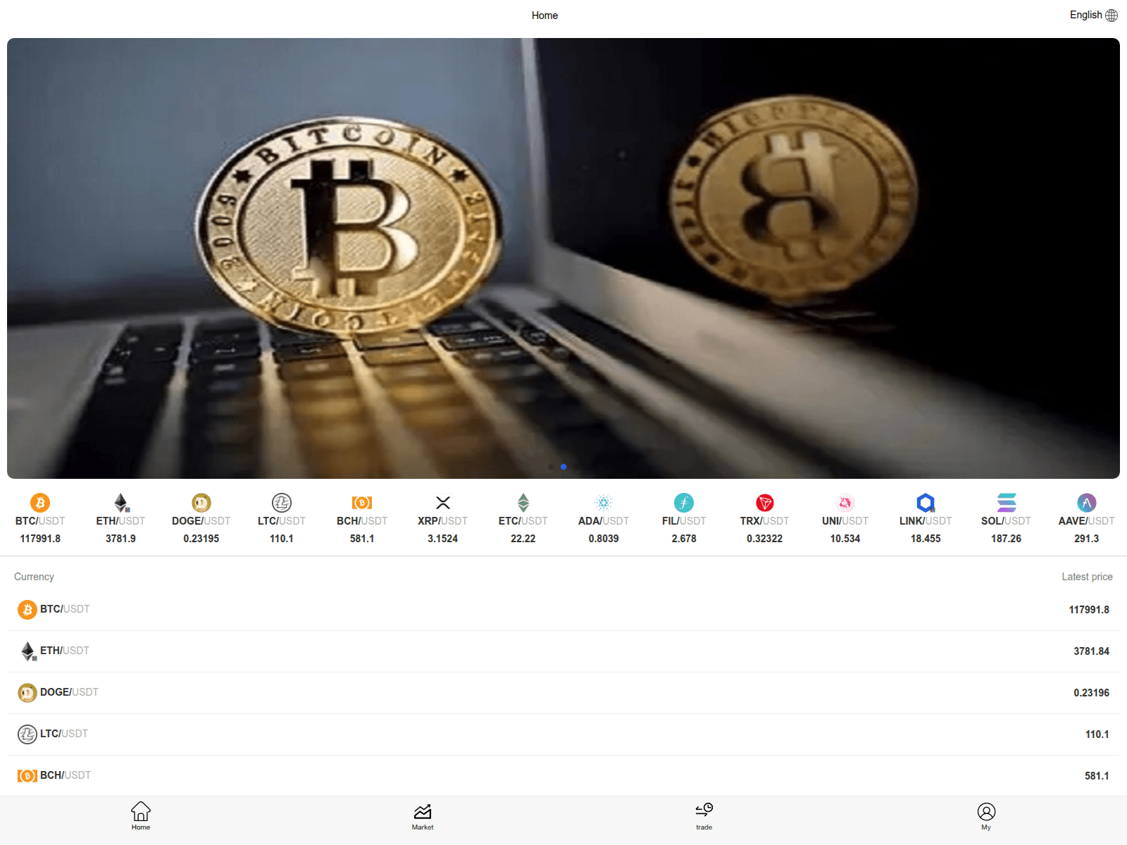Open the Market tab in bottom bar
The width and height of the screenshot is (1127, 845).
pos(423,816)
